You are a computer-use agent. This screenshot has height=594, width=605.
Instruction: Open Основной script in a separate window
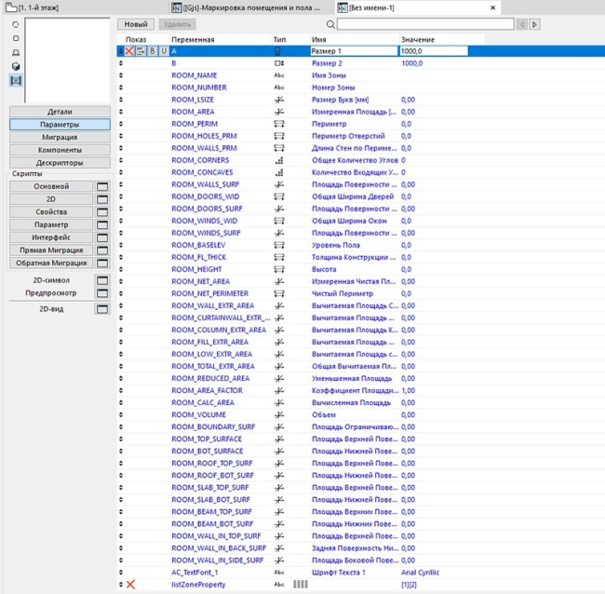click(x=103, y=186)
